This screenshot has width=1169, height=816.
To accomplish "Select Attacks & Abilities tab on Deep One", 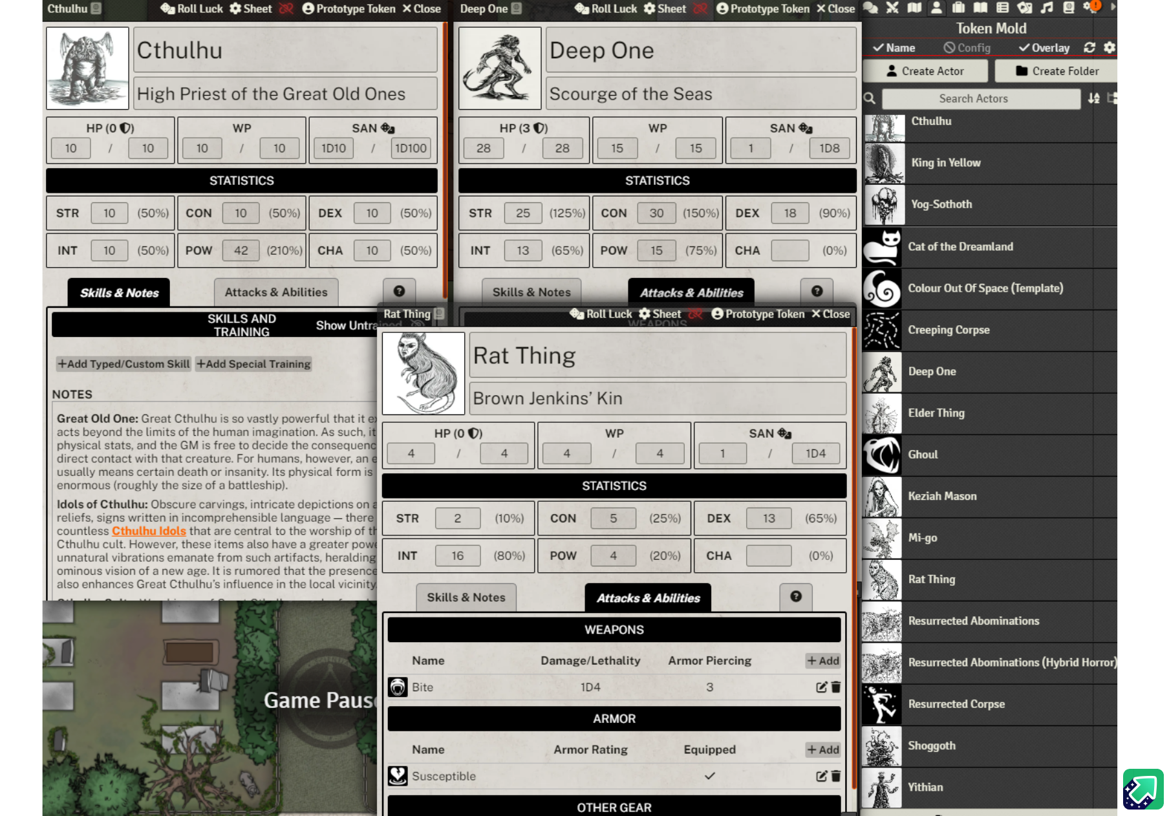I will click(691, 293).
